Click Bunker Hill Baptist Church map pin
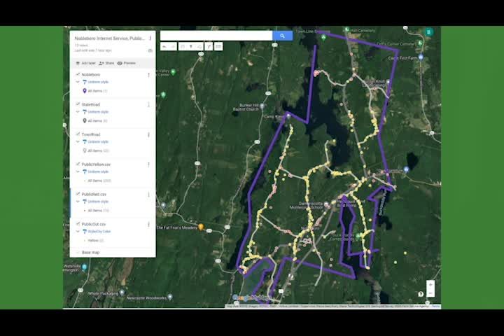This screenshot has width=504, height=336. pos(262,106)
